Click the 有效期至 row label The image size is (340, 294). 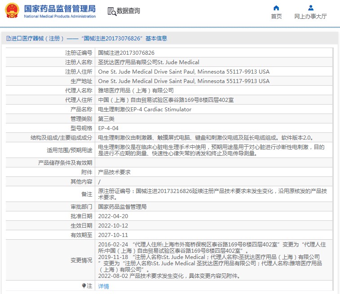click(81, 235)
